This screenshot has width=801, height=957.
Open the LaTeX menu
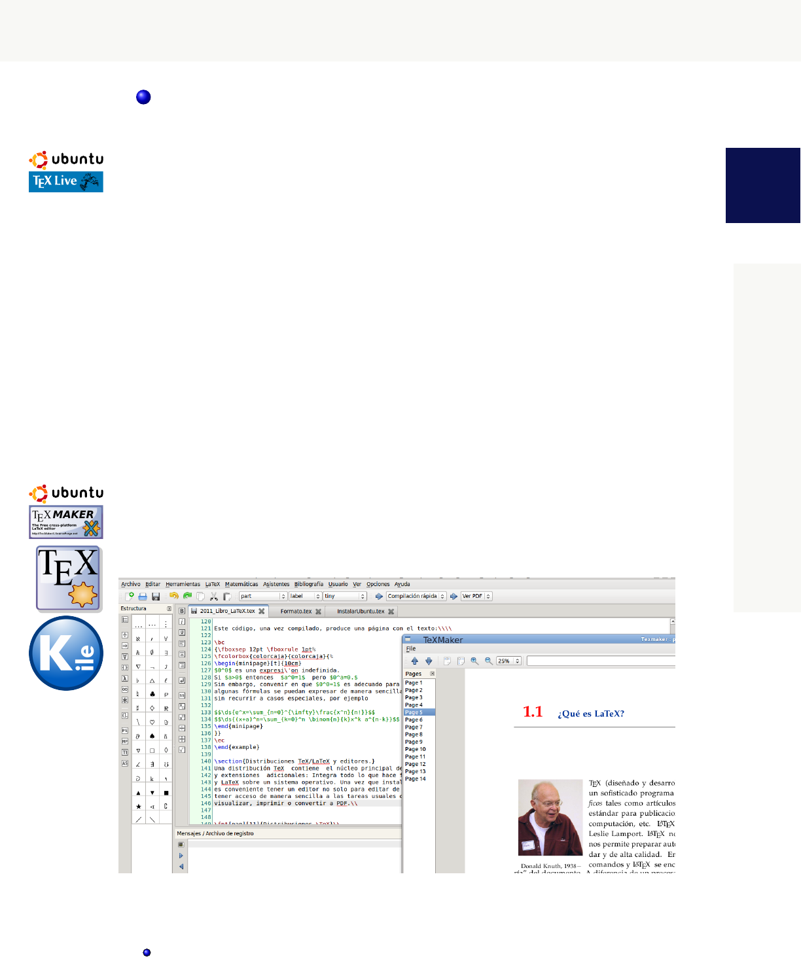point(213,584)
